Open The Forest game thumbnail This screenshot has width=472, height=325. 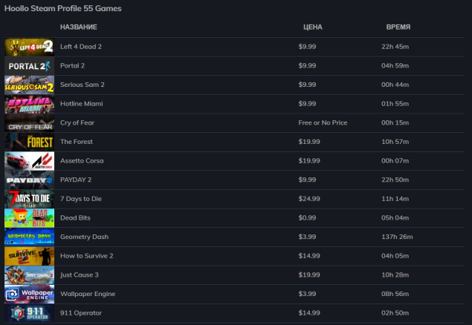coord(29,142)
